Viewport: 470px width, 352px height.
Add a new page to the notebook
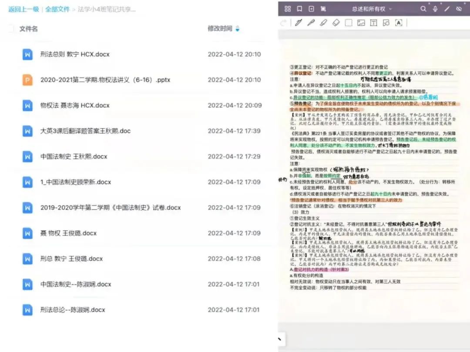coord(311,9)
